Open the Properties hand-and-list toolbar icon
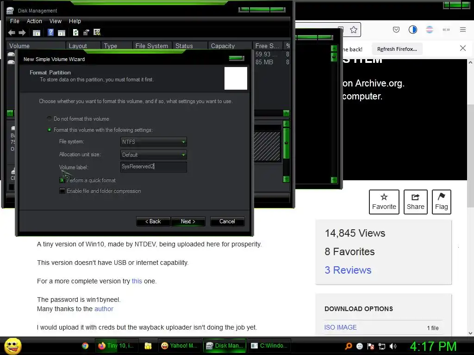Viewport: 474px width, 355px height. [x=86, y=32]
